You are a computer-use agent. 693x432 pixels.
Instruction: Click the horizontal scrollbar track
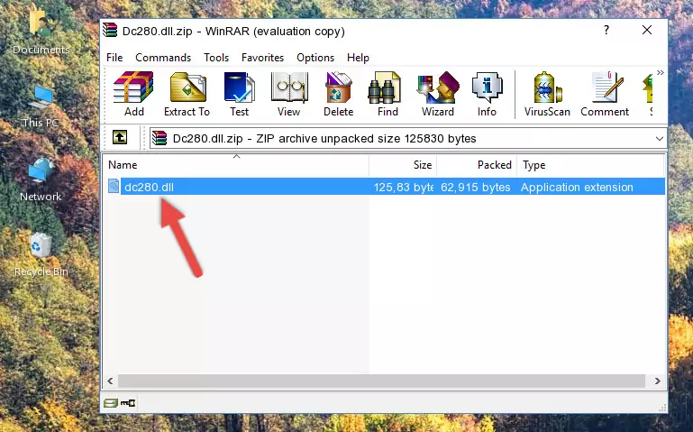[381, 381]
